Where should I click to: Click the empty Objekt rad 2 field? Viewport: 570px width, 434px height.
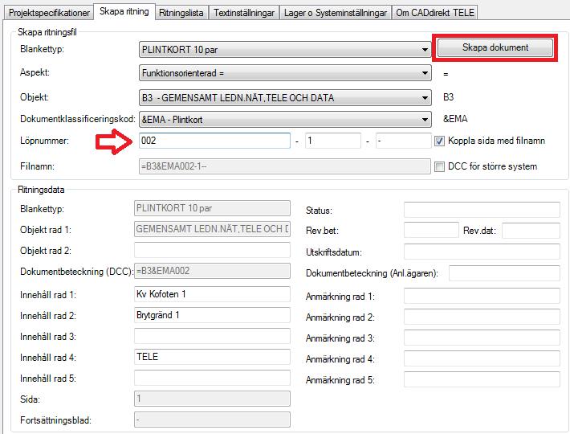[x=212, y=250]
